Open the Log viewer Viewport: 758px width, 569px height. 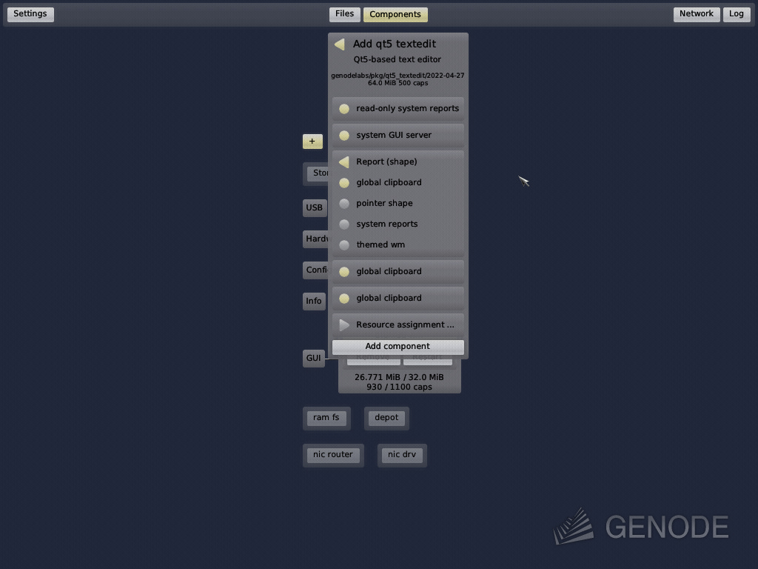[736, 13]
